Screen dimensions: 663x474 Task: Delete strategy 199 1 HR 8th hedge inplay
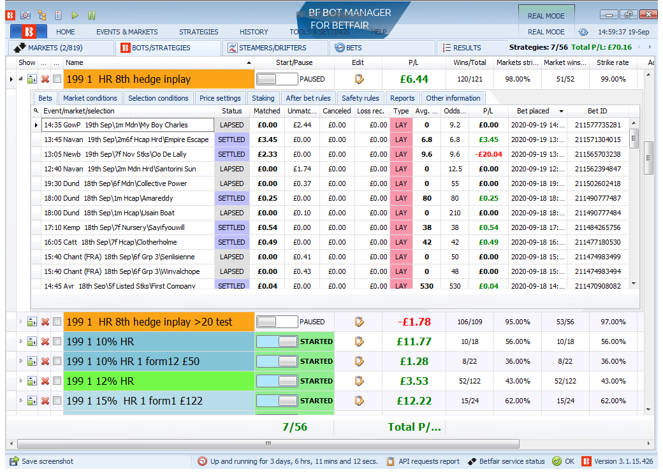pos(45,79)
